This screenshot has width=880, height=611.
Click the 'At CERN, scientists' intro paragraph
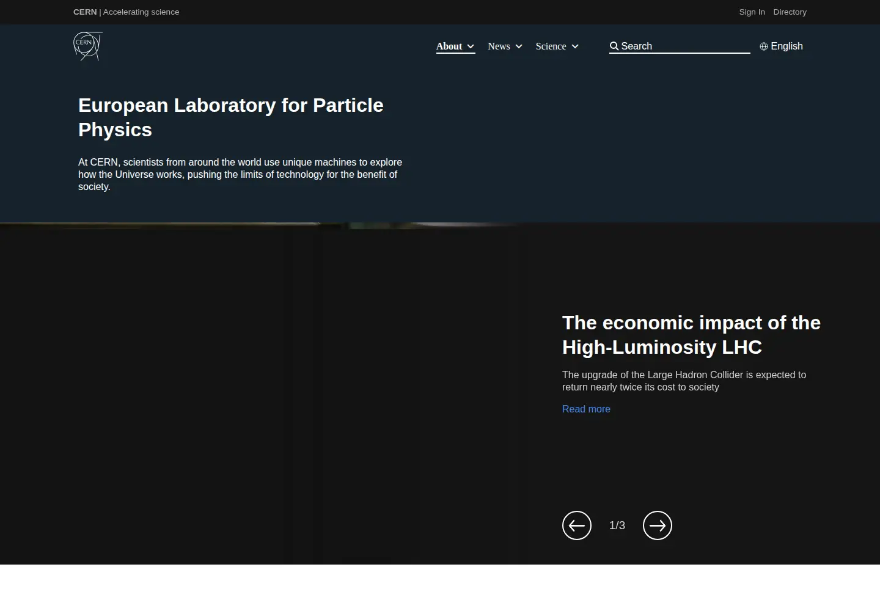240,175
